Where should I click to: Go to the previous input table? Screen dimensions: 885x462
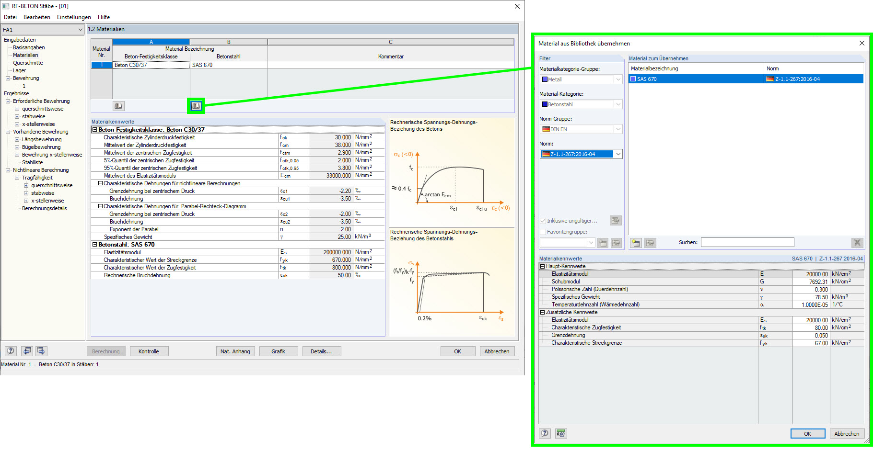[27, 351]
